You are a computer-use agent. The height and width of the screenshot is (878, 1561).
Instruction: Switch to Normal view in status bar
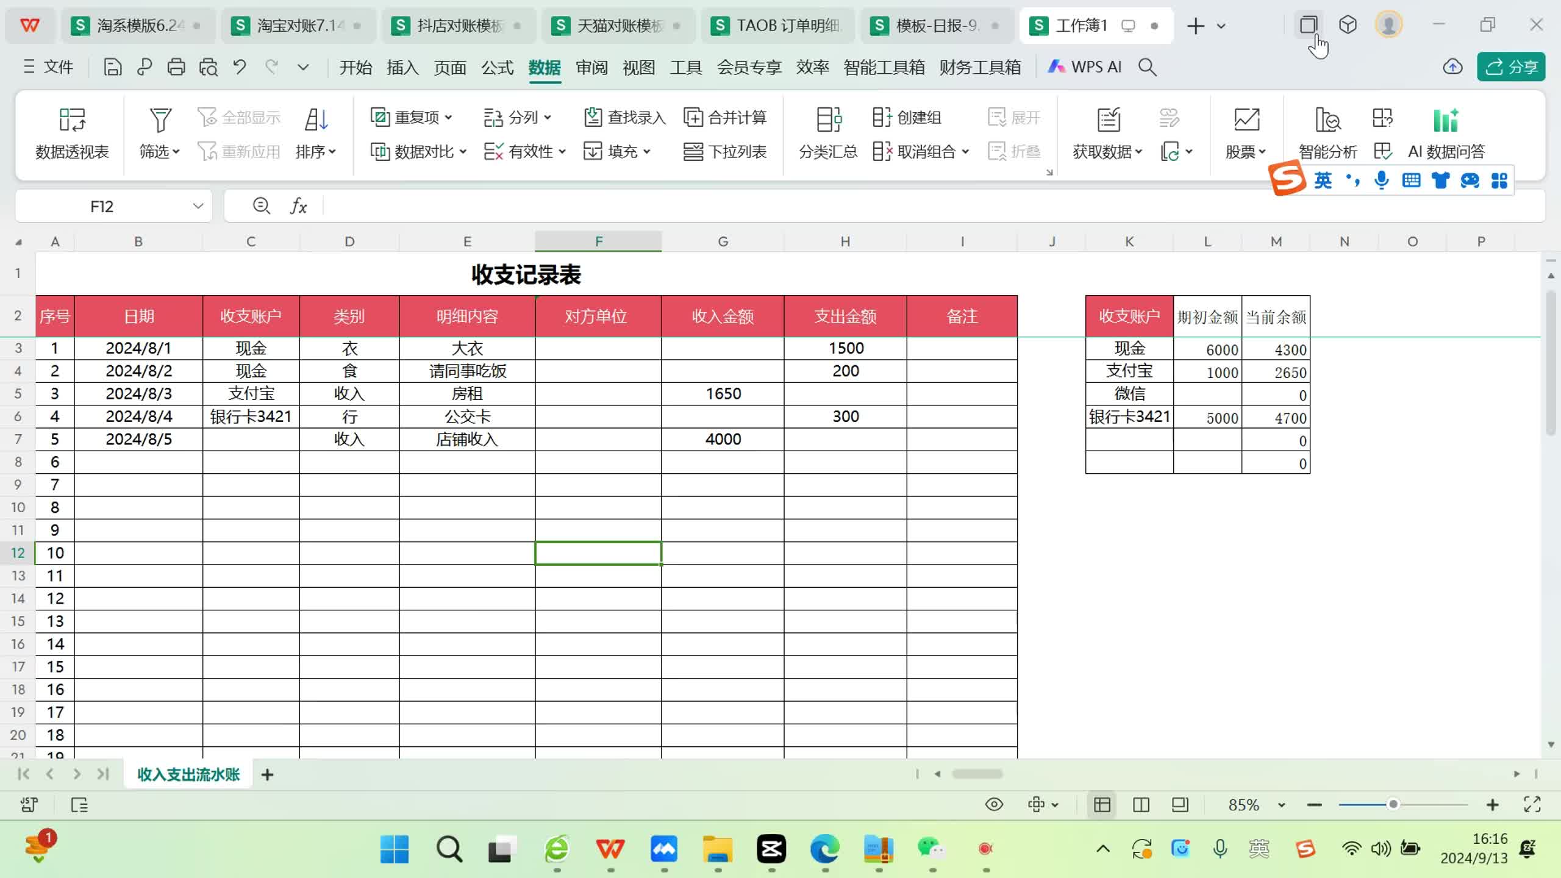[1102, 804]
